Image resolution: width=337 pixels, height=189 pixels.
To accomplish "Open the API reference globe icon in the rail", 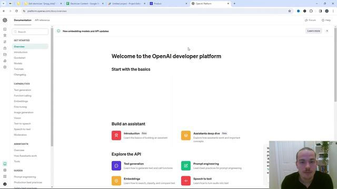I will point(5,170).
